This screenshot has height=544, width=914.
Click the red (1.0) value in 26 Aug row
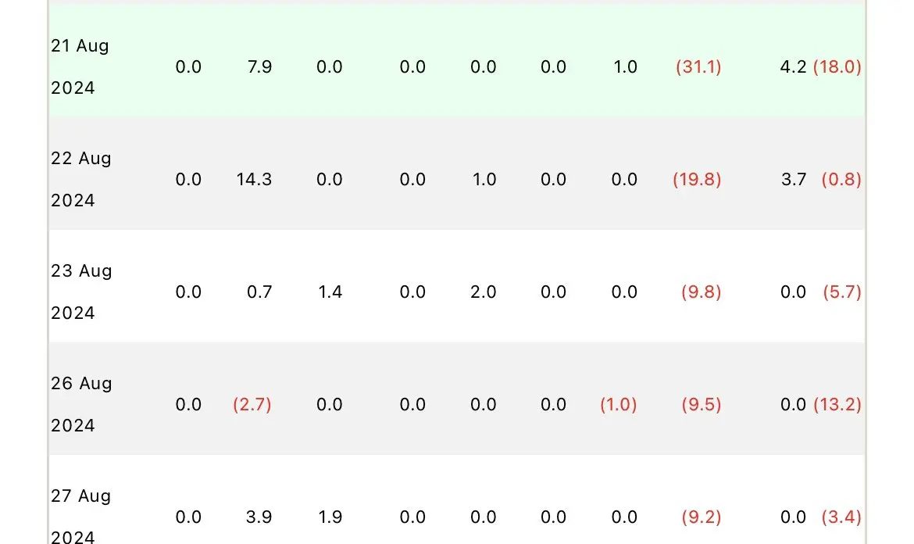[x=619, y=405]
